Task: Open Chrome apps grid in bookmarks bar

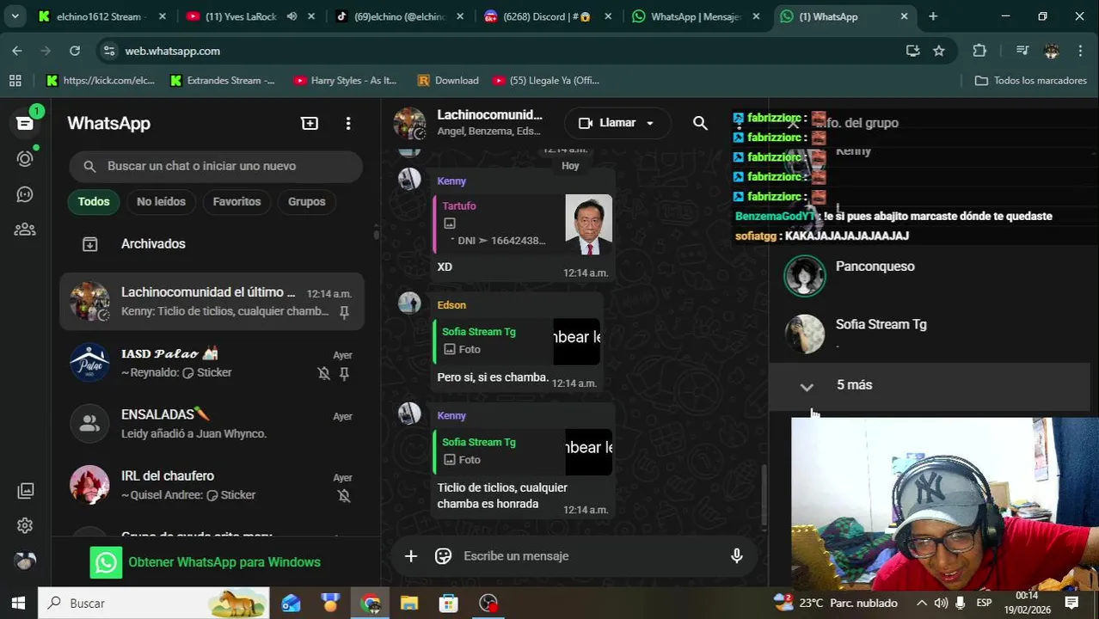Action: pyautogui.click(x=15, y=80)
